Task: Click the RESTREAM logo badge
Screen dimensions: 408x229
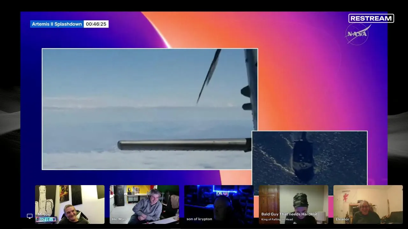Action: coord(371,18)
